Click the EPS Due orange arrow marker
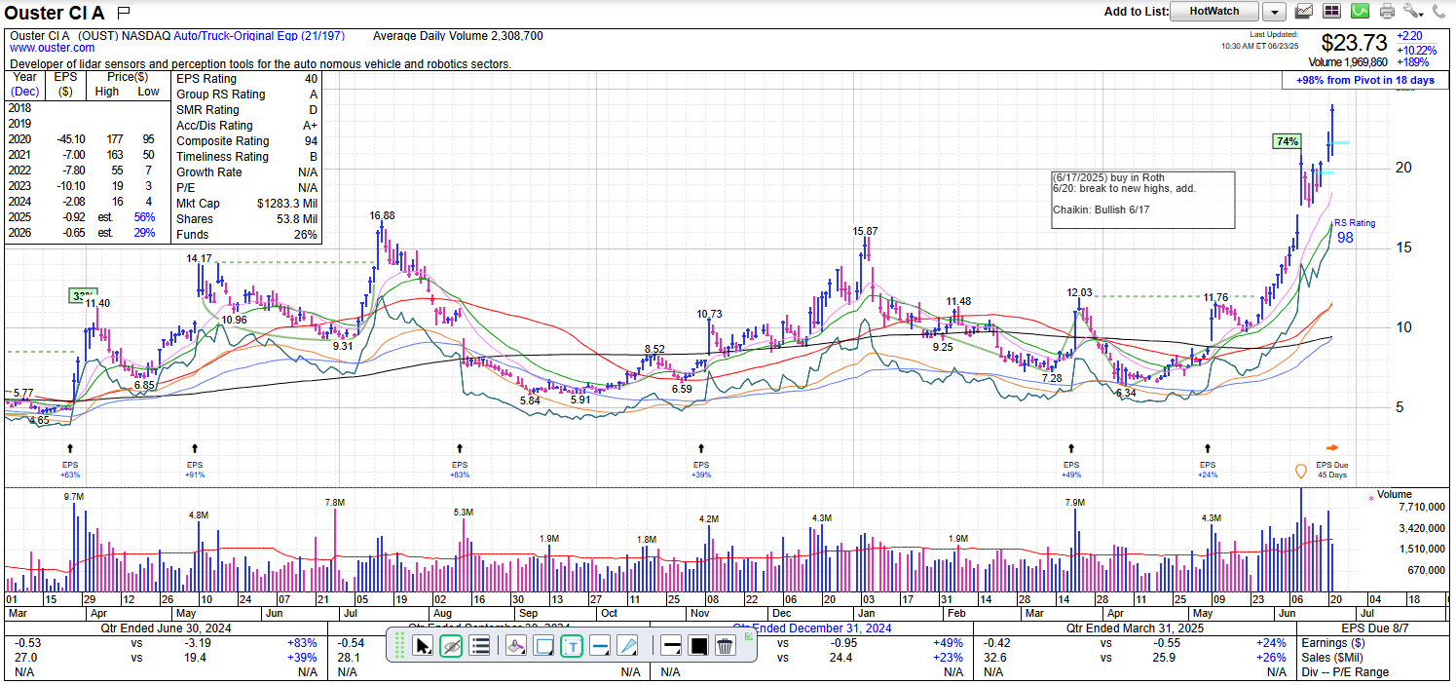This screenshot has height=685, width=1456. tap(1332, 448)
